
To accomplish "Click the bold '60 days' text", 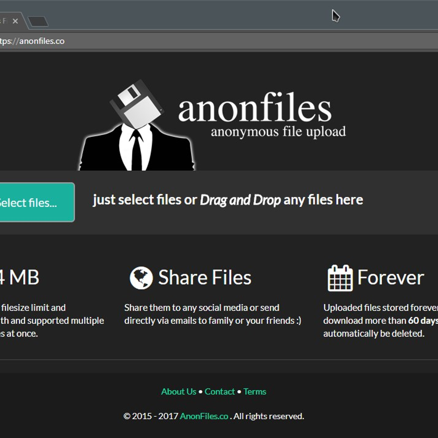I will [423, 321].
